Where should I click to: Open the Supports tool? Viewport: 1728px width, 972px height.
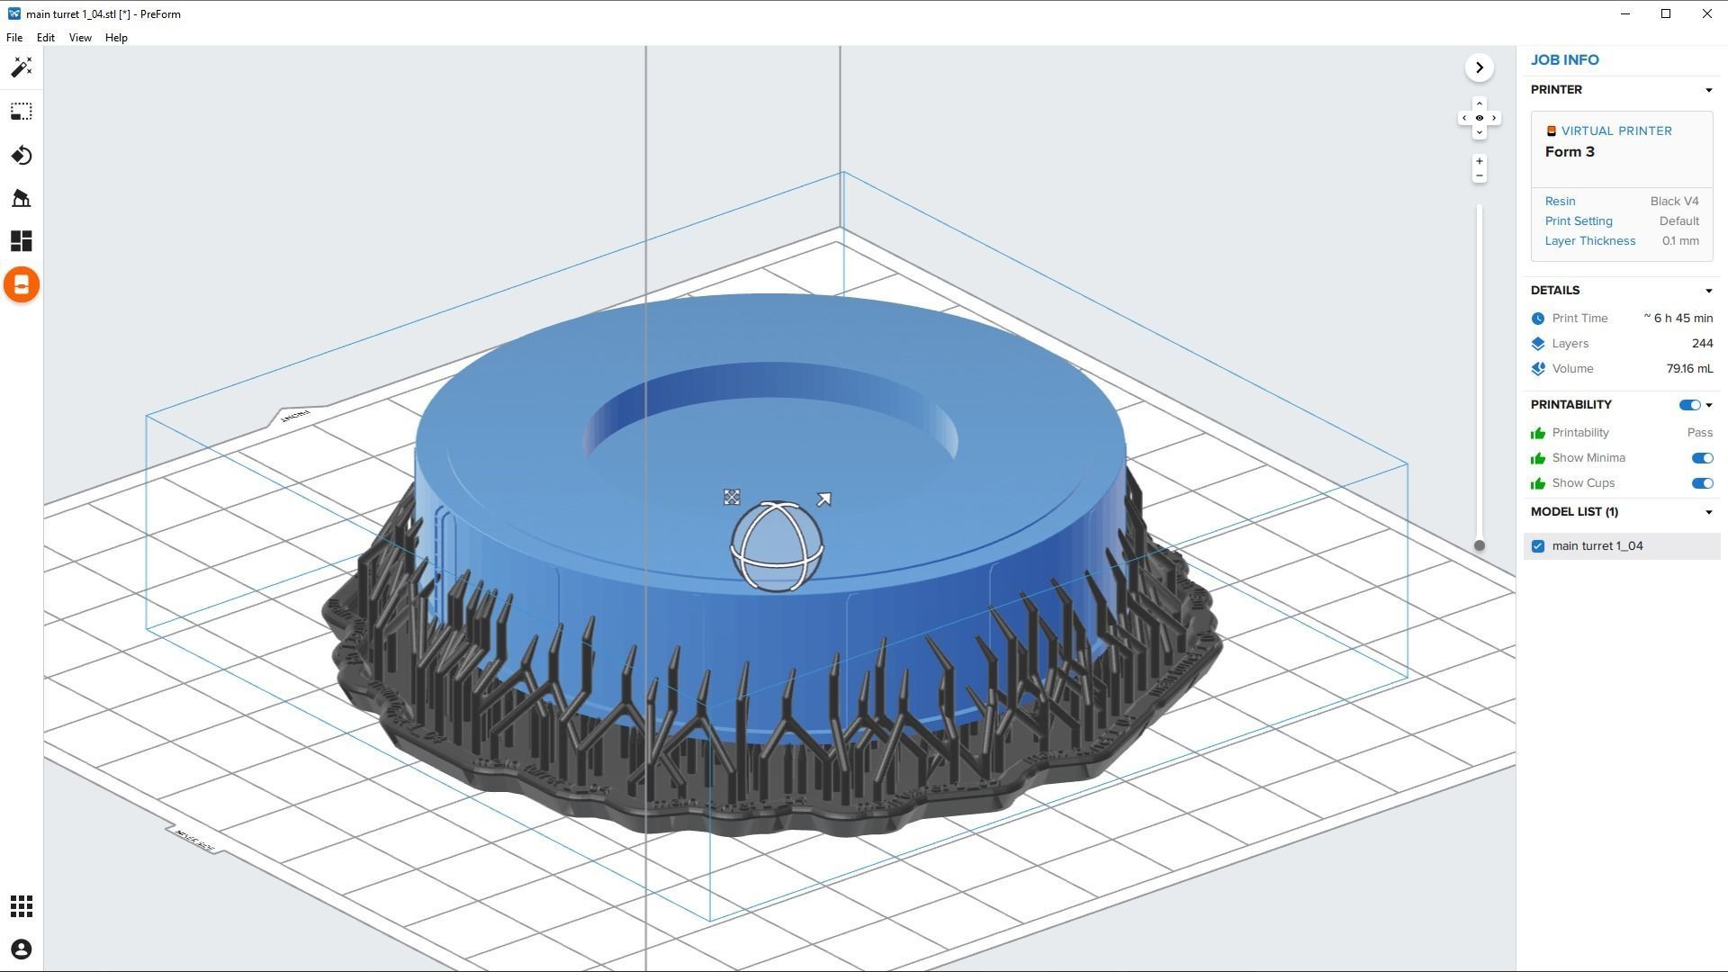pos(22,198)
